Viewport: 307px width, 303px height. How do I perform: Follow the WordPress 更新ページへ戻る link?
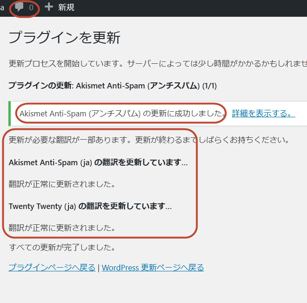pyautogui.click(x=153, y=268)
